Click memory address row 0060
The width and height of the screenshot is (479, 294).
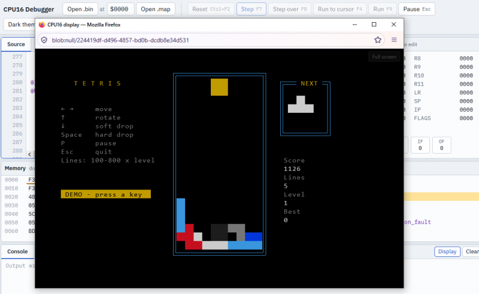(x=11, y=231)
